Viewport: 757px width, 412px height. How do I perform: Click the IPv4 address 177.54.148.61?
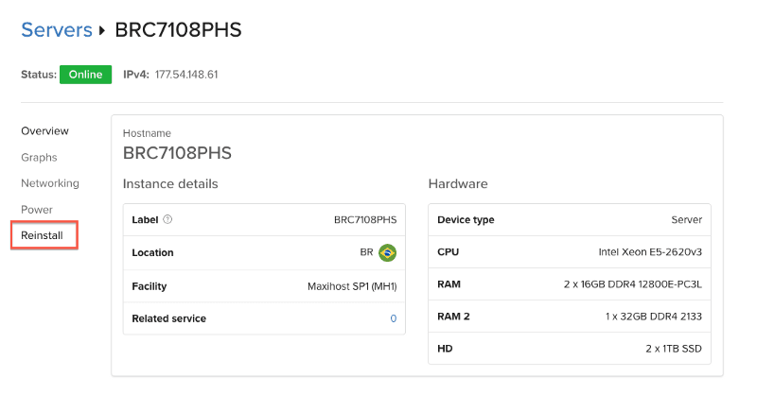pos(186,75)
